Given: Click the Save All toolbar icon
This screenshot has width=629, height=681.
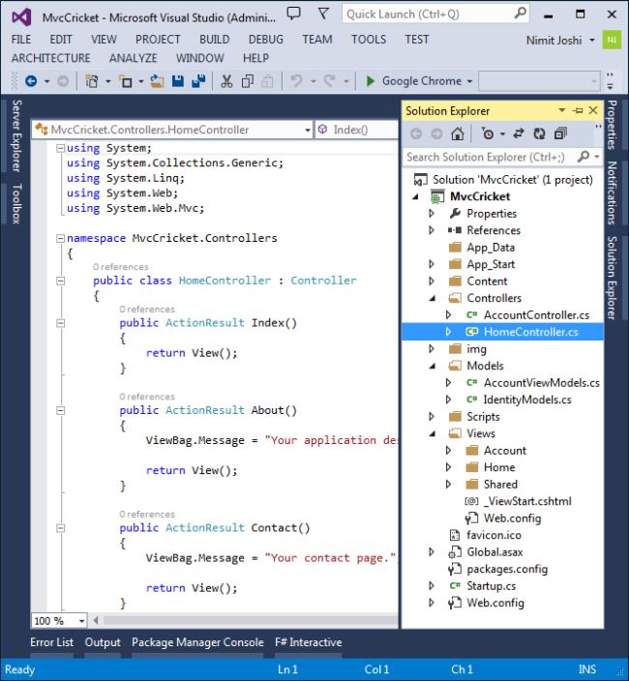Looking at the screenshot, I should pos(198,81).
